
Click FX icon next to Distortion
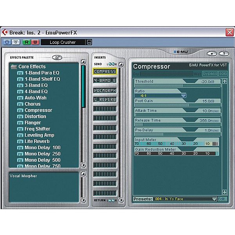pyautogui.click(x=20, y=117)
